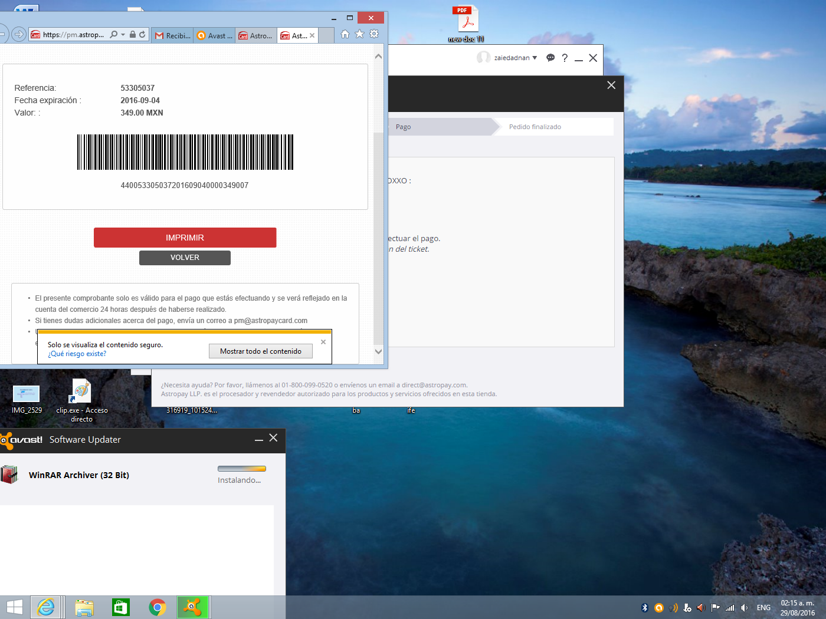Dismiss the secure content notification bar
Screen dimensions: 826x619
[x=323, y=342]
